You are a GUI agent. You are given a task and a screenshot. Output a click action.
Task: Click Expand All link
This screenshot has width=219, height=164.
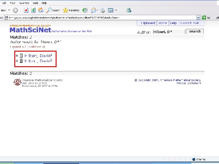click(18, 47)
